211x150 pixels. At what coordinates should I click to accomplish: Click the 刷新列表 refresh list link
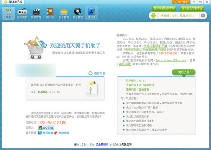100,73
